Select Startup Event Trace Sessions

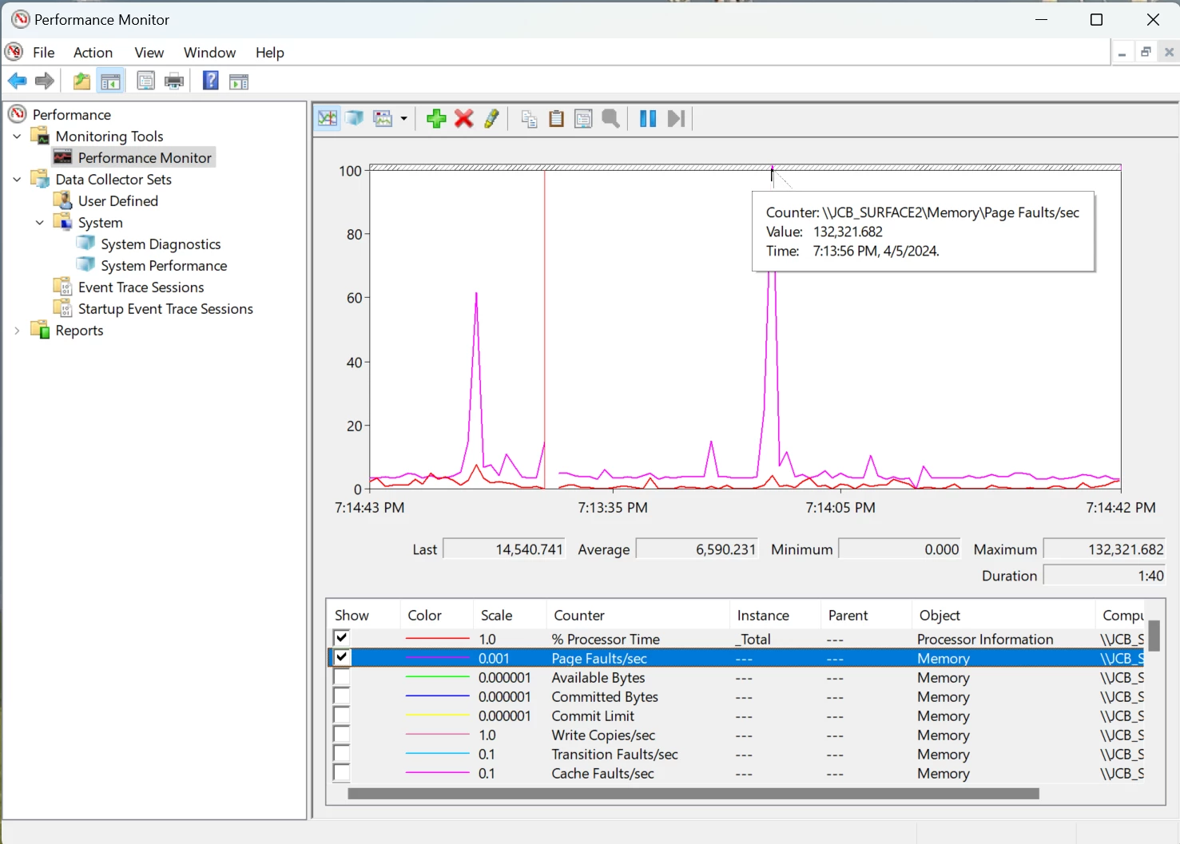pos(165,309)
